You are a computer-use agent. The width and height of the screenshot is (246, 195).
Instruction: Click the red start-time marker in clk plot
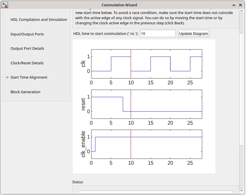coord(131,64)
